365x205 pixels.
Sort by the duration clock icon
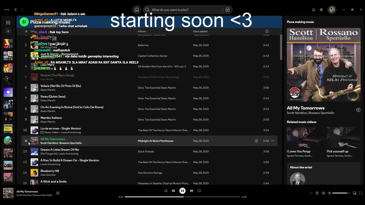tap(267, 31)
